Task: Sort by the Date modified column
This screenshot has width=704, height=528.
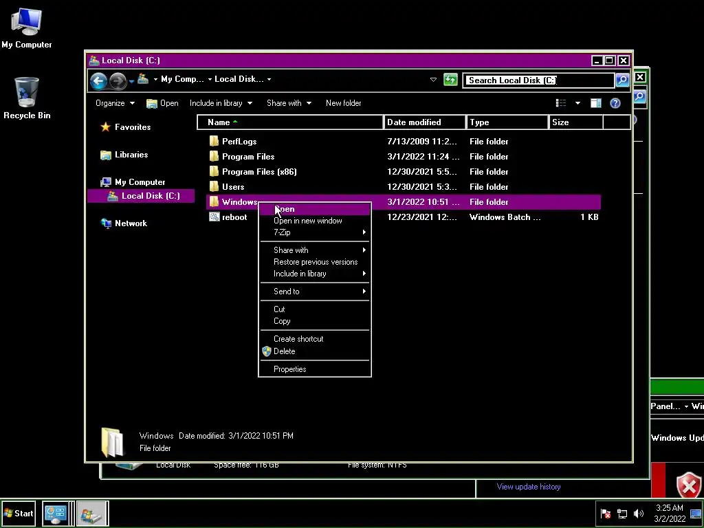Action: 425,122
